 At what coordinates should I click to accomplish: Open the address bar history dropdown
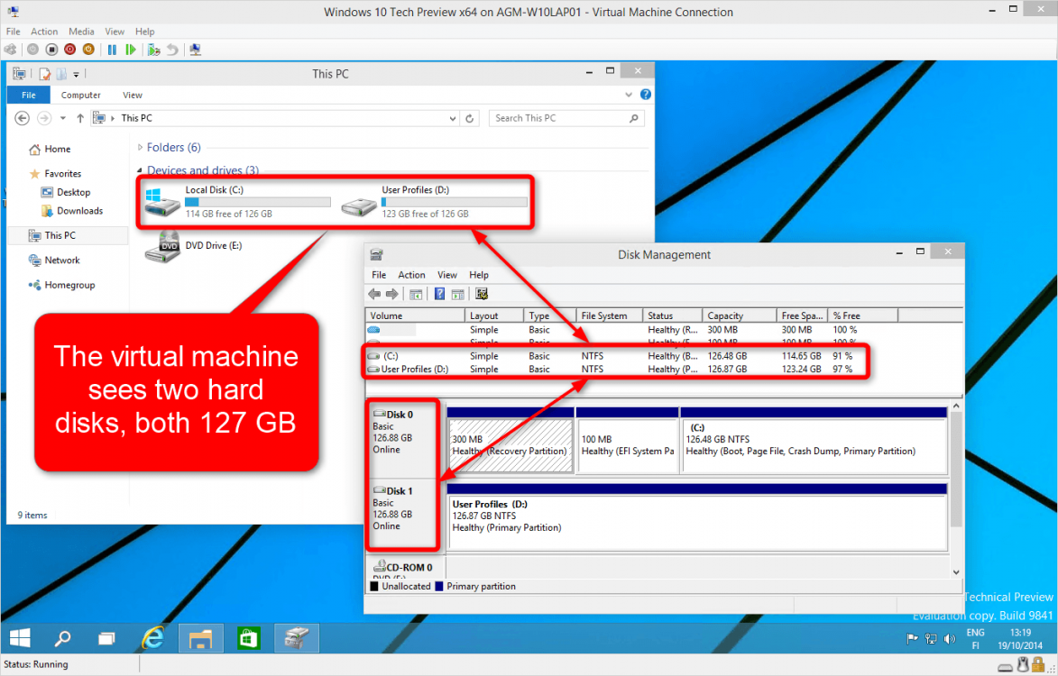pyautogui.click(x=453, y=119)
